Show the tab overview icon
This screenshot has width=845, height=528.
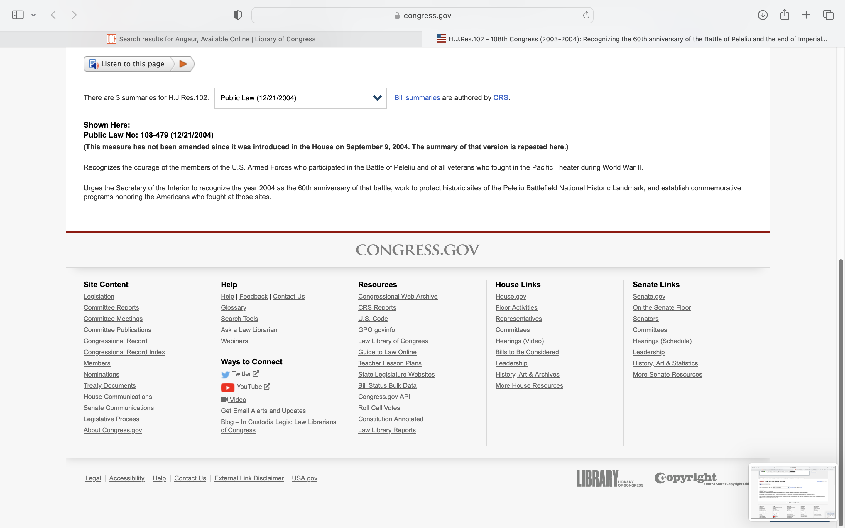[828, 15]
